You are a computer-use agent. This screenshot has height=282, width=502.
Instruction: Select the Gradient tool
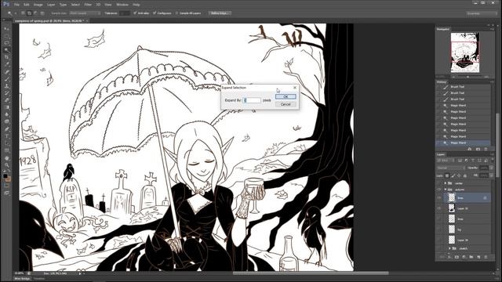tap(6, 107)
